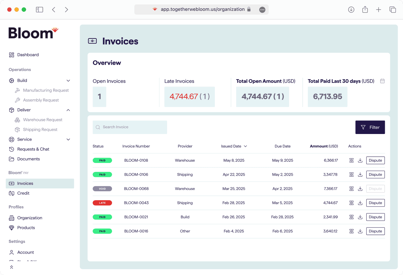403x275 pixels.
Task: Download invoice BLOOM-0108
Action: 360,160
